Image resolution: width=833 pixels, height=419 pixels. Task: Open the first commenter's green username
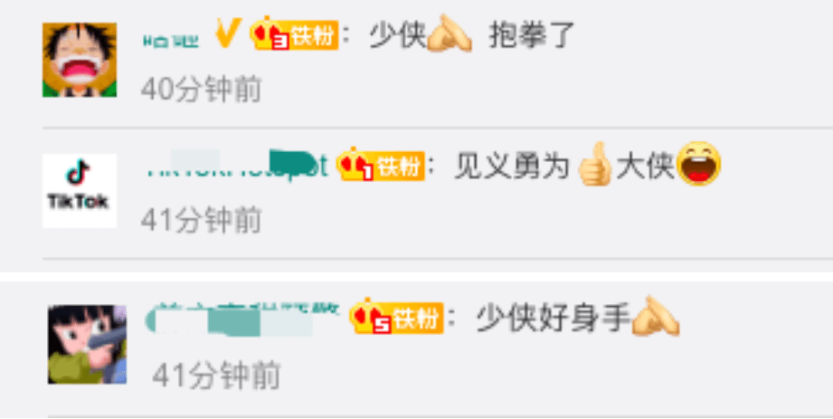click(x=171, y=41)
